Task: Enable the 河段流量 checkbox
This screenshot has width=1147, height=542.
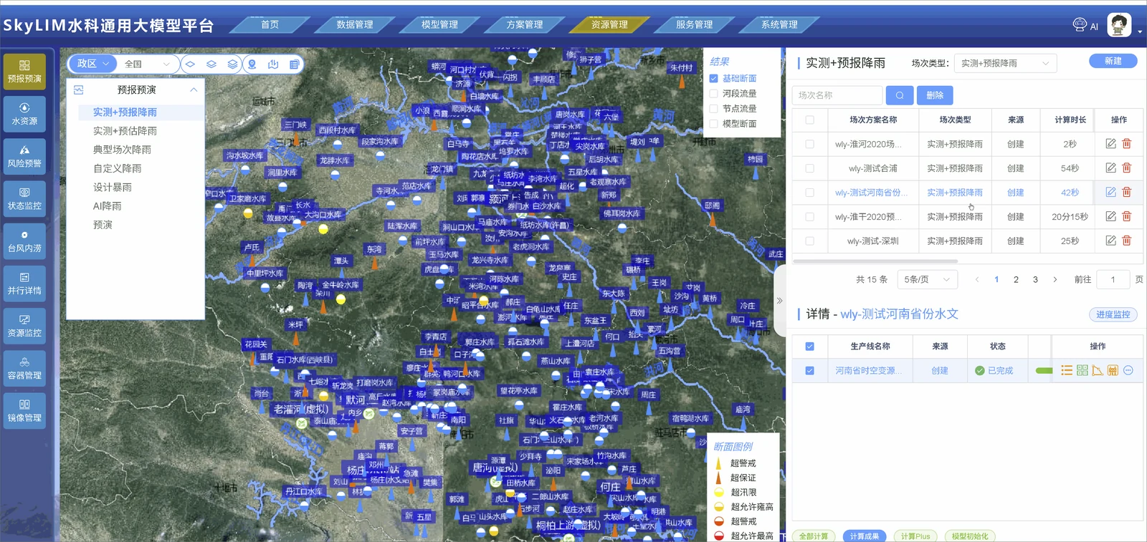Action: click(714, 94)
